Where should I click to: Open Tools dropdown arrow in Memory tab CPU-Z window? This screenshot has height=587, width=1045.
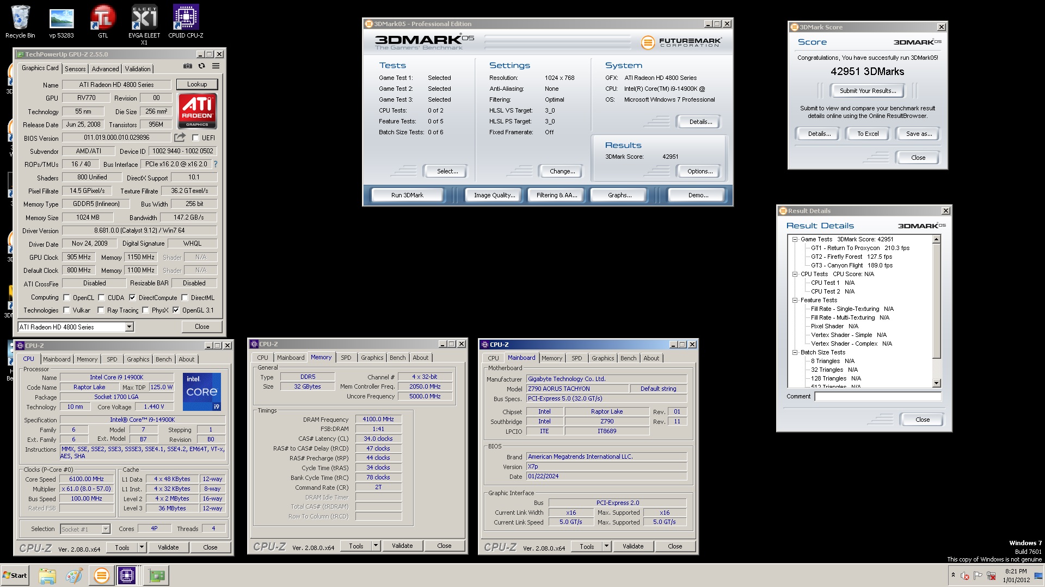point(376,546)
